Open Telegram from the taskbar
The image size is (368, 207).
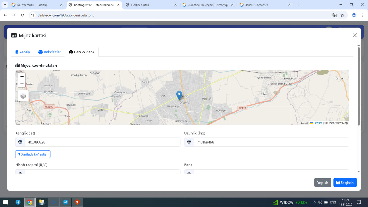tap(18, 202)
